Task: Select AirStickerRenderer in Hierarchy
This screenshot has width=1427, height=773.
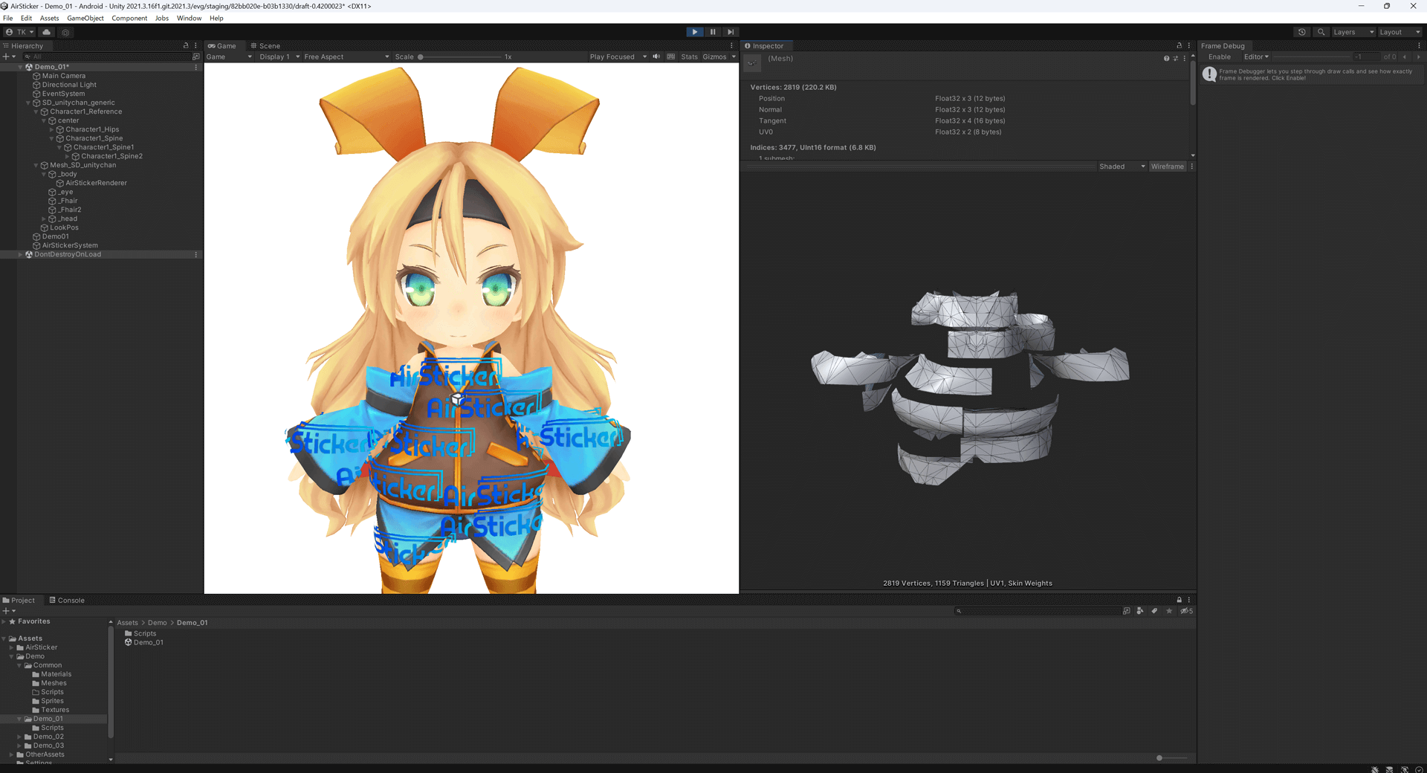Action: [x=96, y=183]
